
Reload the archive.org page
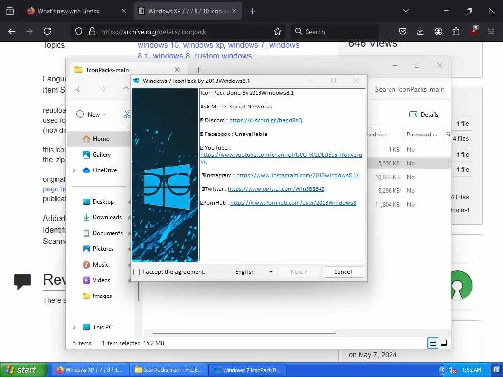(47, 31)
